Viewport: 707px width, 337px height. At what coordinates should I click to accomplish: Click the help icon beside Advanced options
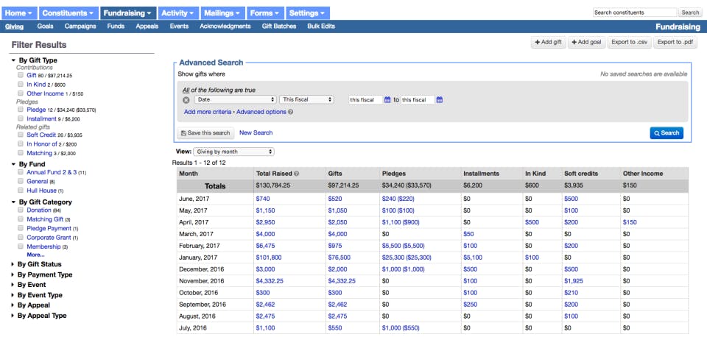(x=291, y=113)
